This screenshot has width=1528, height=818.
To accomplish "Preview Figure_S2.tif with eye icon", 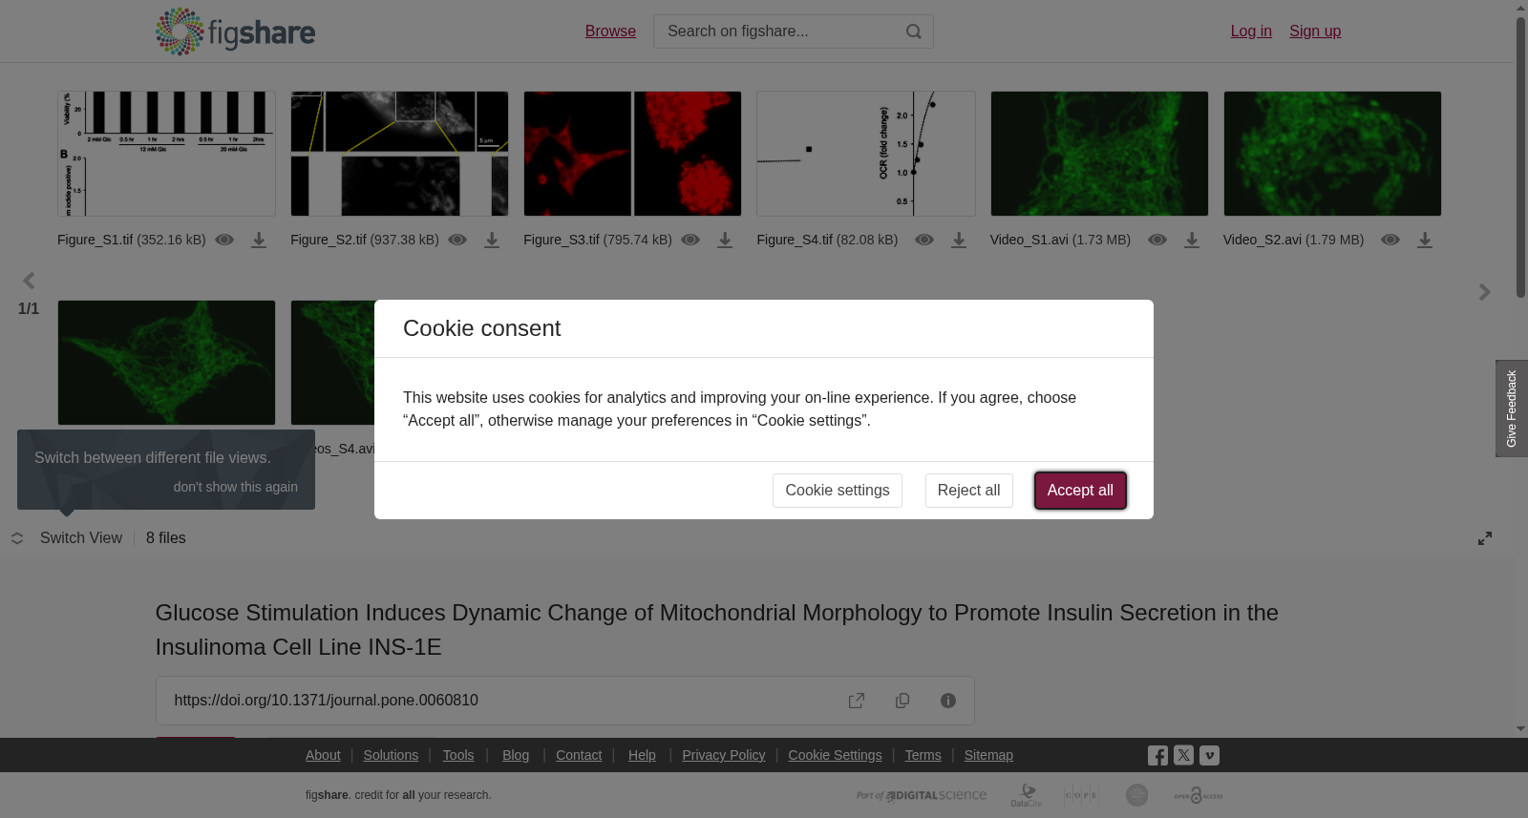I will (x=457, y=240).
